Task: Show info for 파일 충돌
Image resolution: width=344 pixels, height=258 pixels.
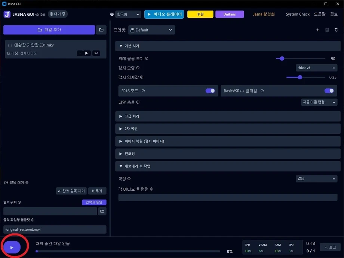Action: [138, 102]
